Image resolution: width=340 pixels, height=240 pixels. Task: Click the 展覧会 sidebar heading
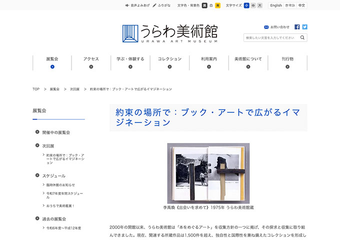[39, 111]
